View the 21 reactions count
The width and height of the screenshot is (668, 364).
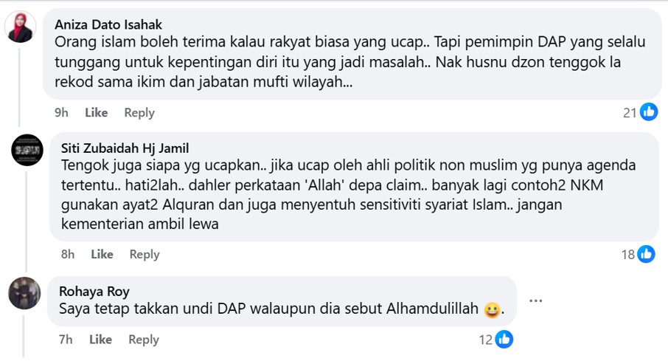[x=630, y=113]
